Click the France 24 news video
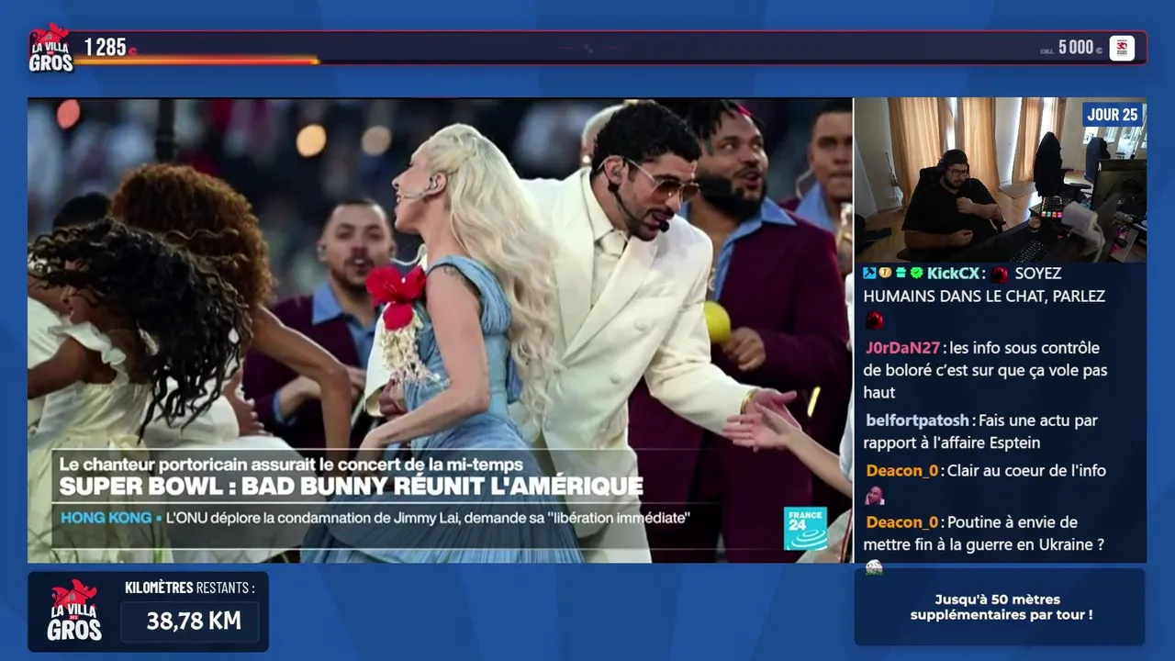 [x=440, y=330]
